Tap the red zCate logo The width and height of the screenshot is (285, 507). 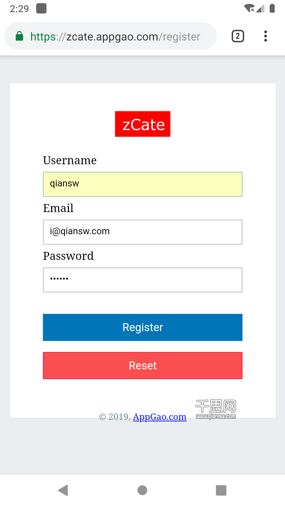tap(143, 124)
